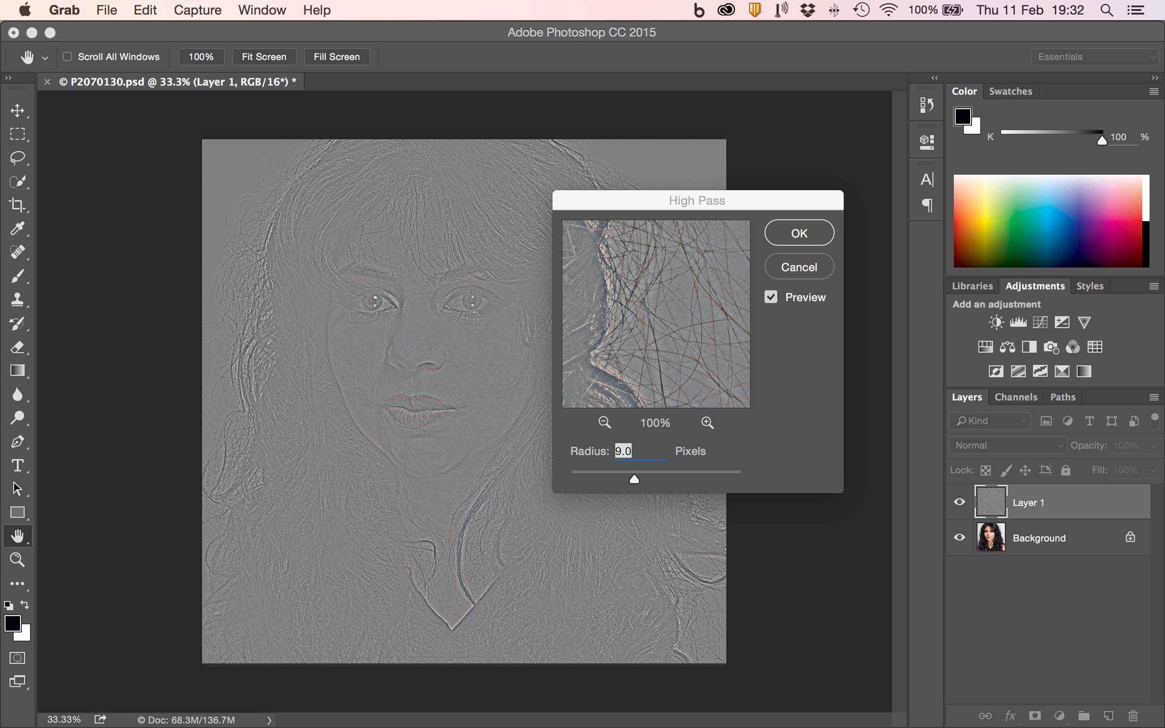Choose the Clone Stamp tool
Viewport: 1165px width, 728px height.
(17, 299)
